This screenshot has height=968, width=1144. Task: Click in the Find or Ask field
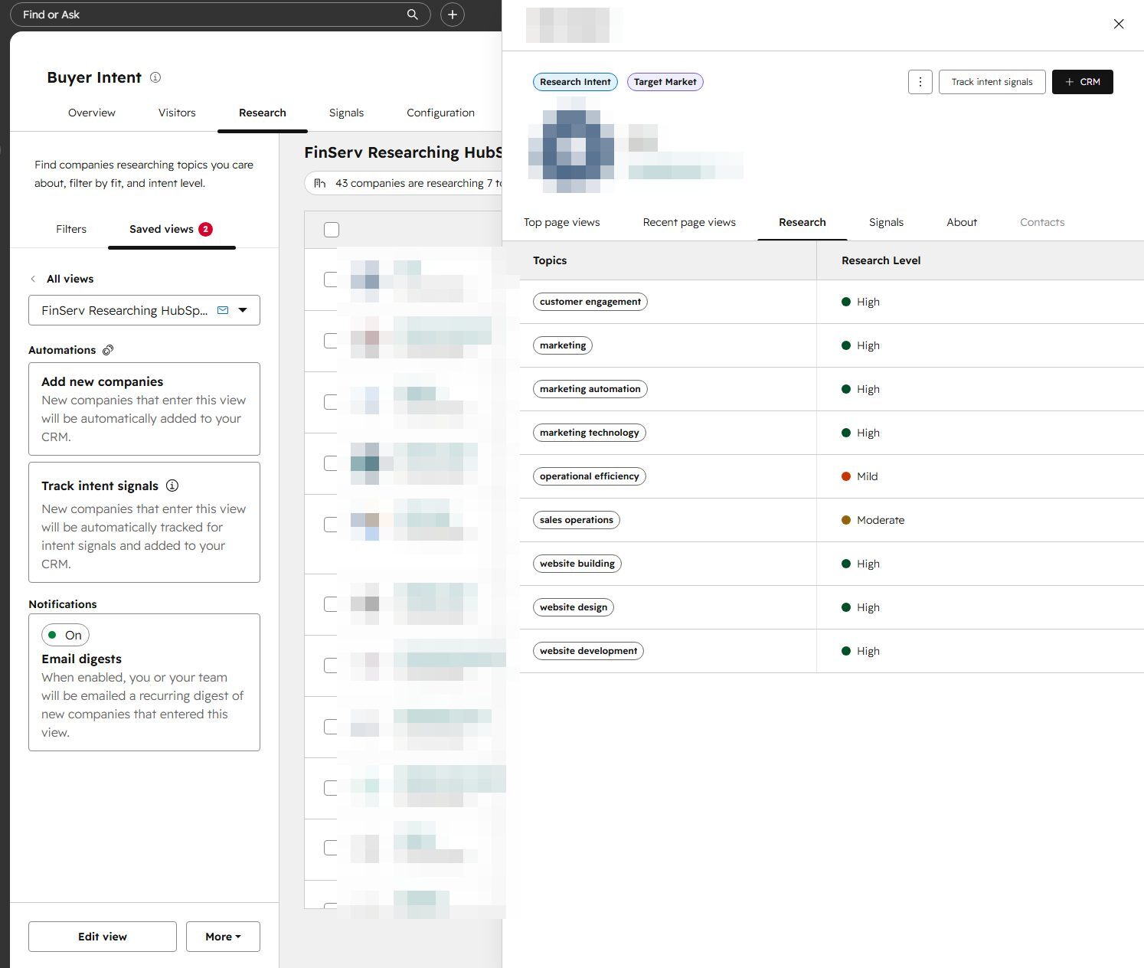(x=207, y=15)
